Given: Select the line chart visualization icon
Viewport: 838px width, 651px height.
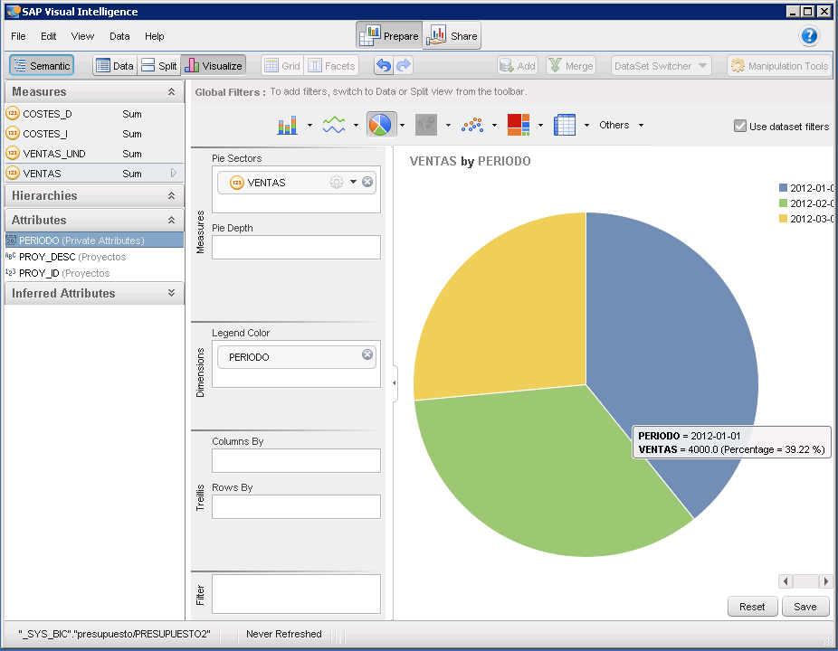Looking at the screenshot, I should [334, 126].
